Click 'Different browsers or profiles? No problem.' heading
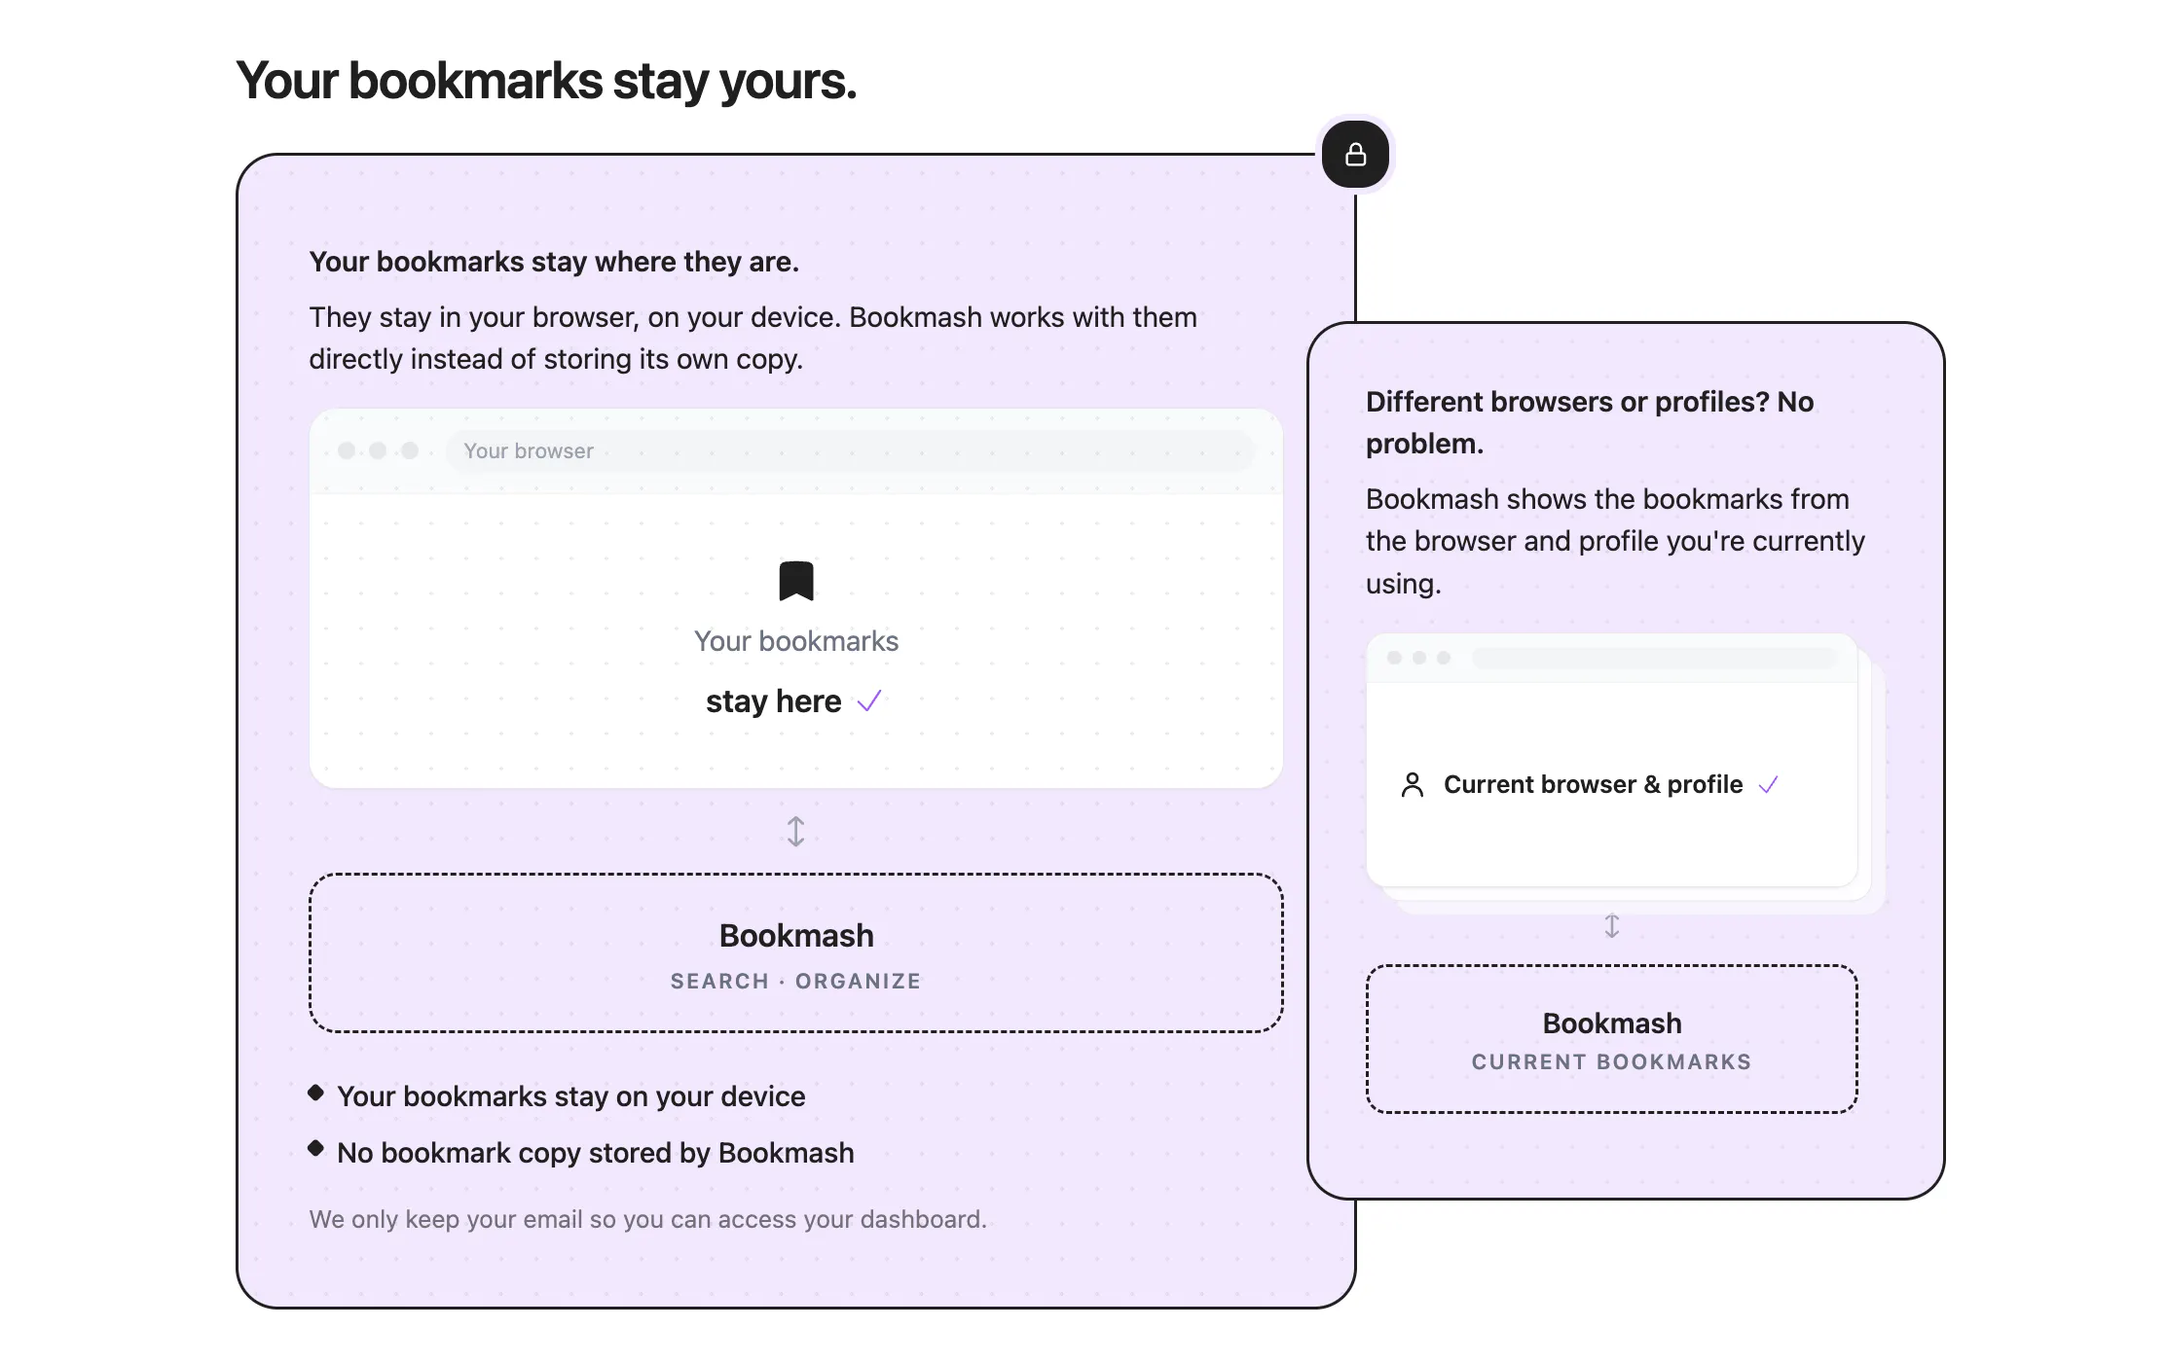 click(x=1590, y=422)
